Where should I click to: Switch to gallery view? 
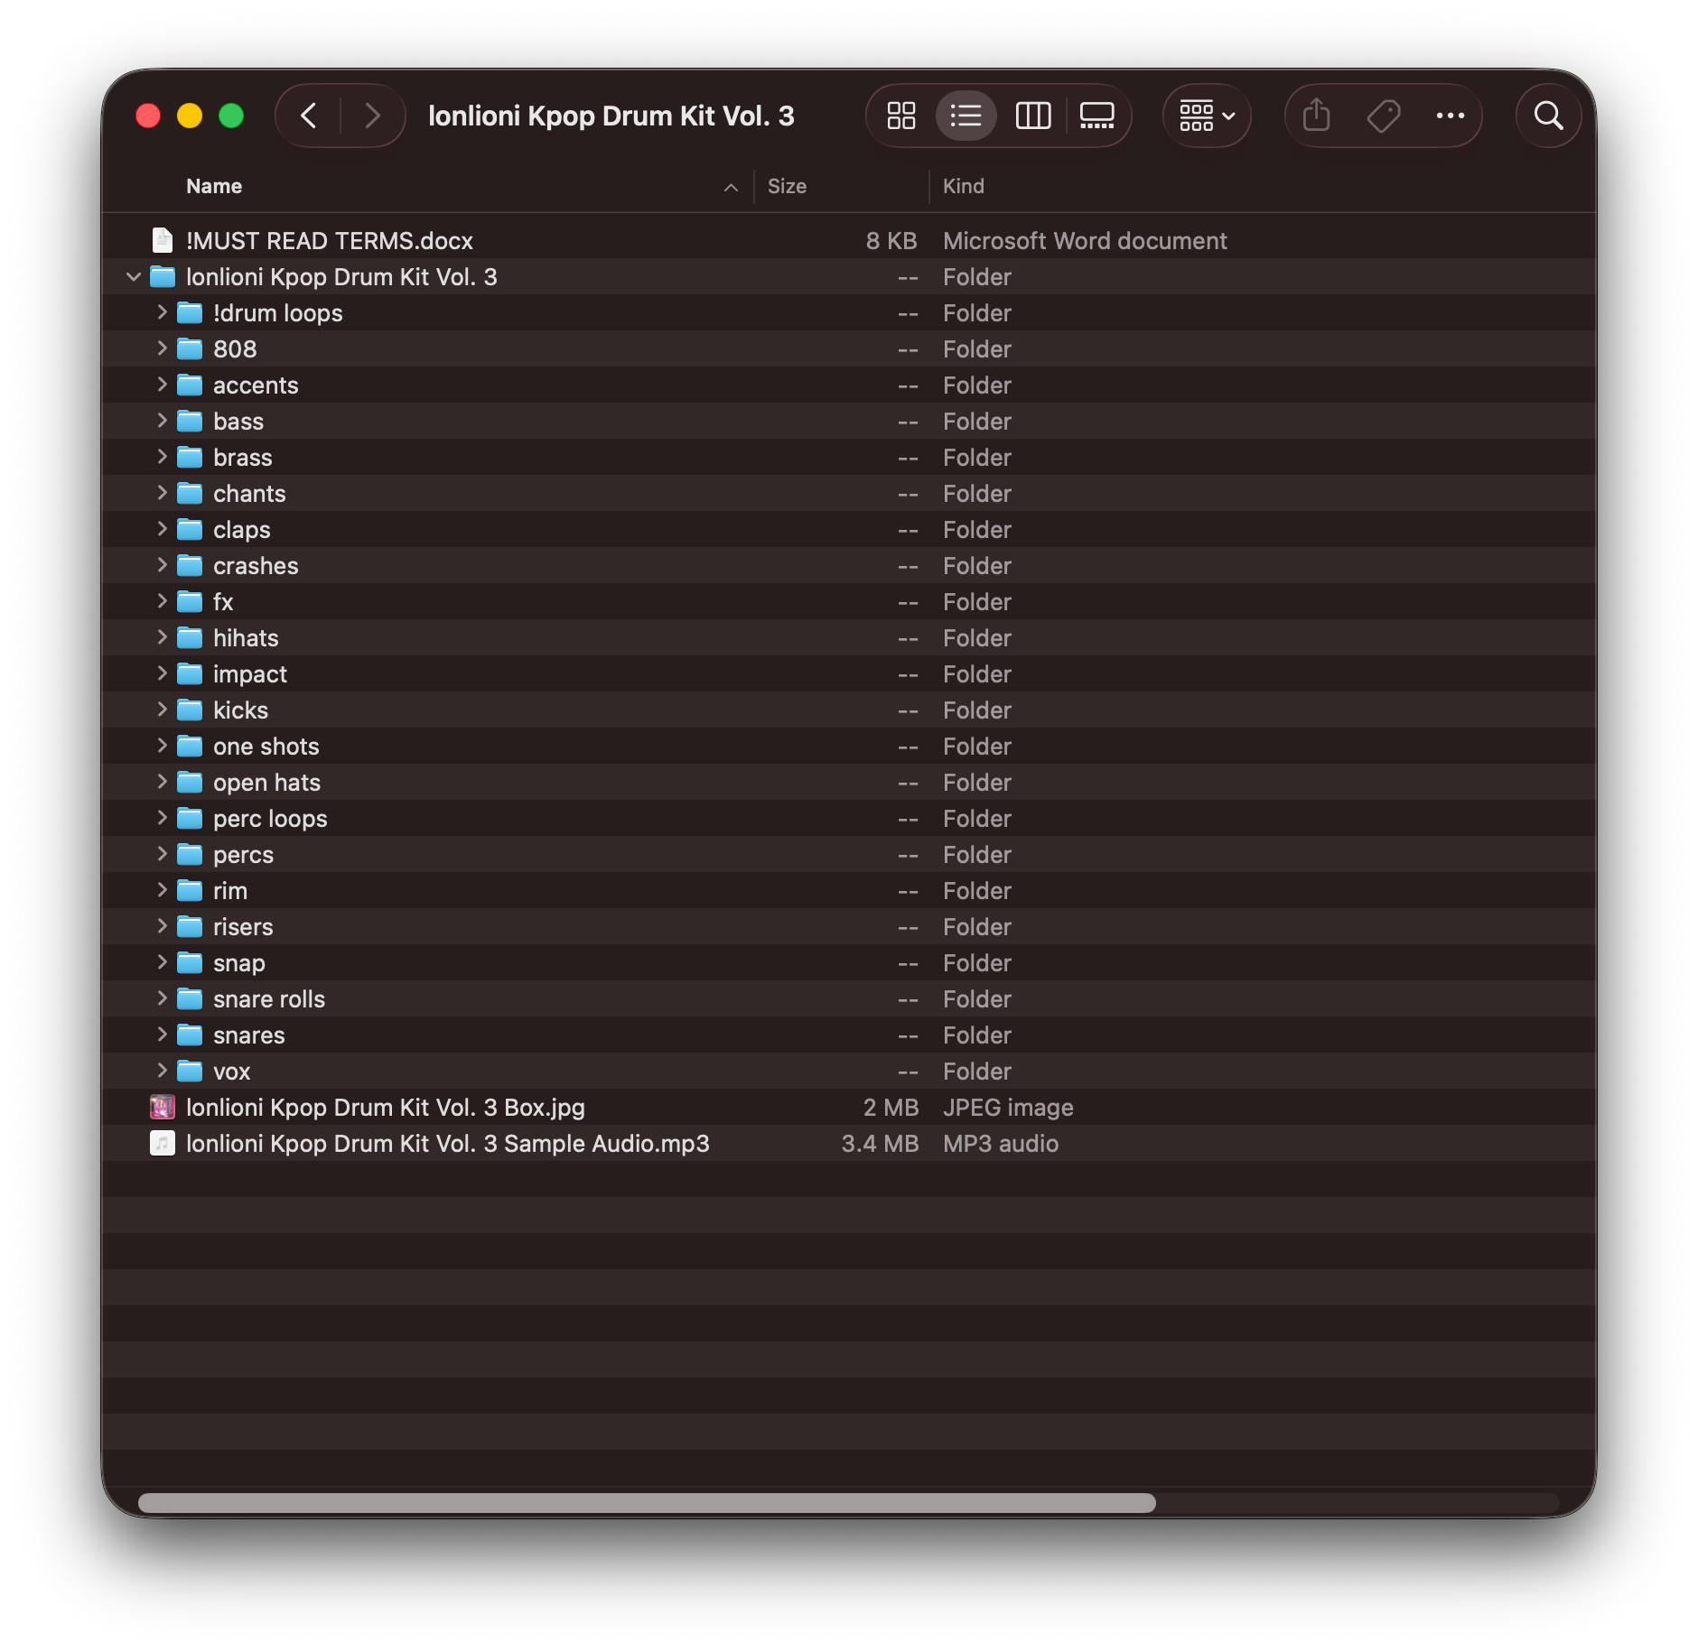pos(1097,116)
